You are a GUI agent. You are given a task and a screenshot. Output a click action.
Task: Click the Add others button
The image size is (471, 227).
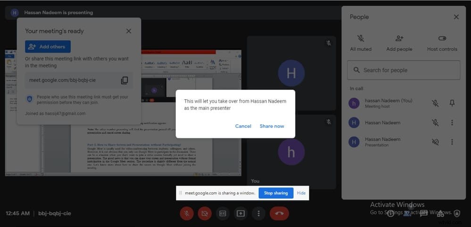click(x=48, y=47)
